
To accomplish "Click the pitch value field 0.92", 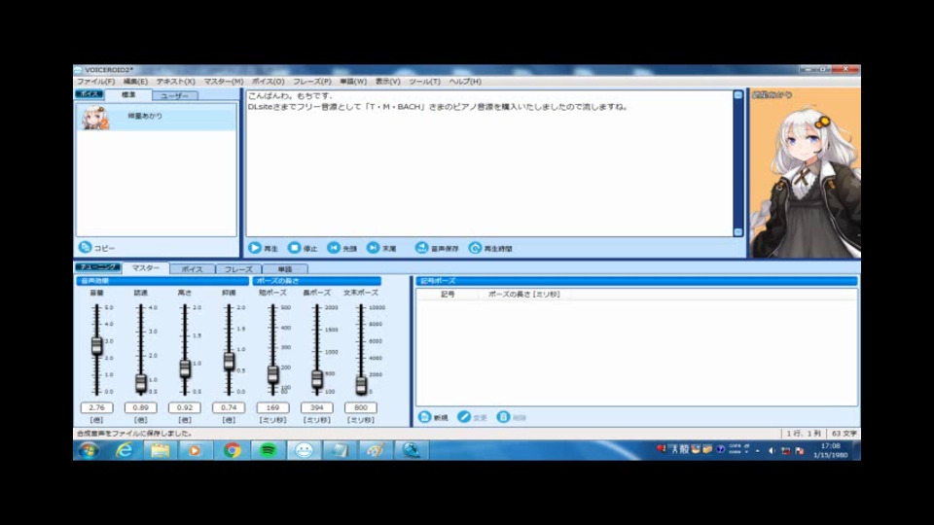I will pos(185,407).
